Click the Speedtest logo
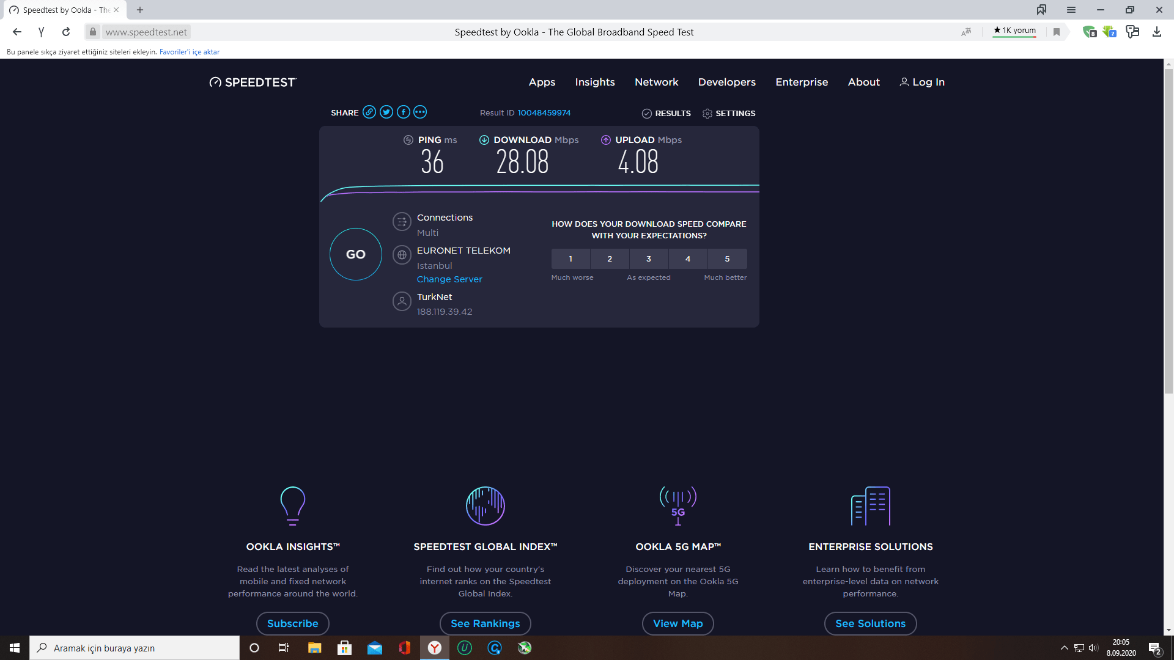 pyautogui.click(x=253, y=82)
